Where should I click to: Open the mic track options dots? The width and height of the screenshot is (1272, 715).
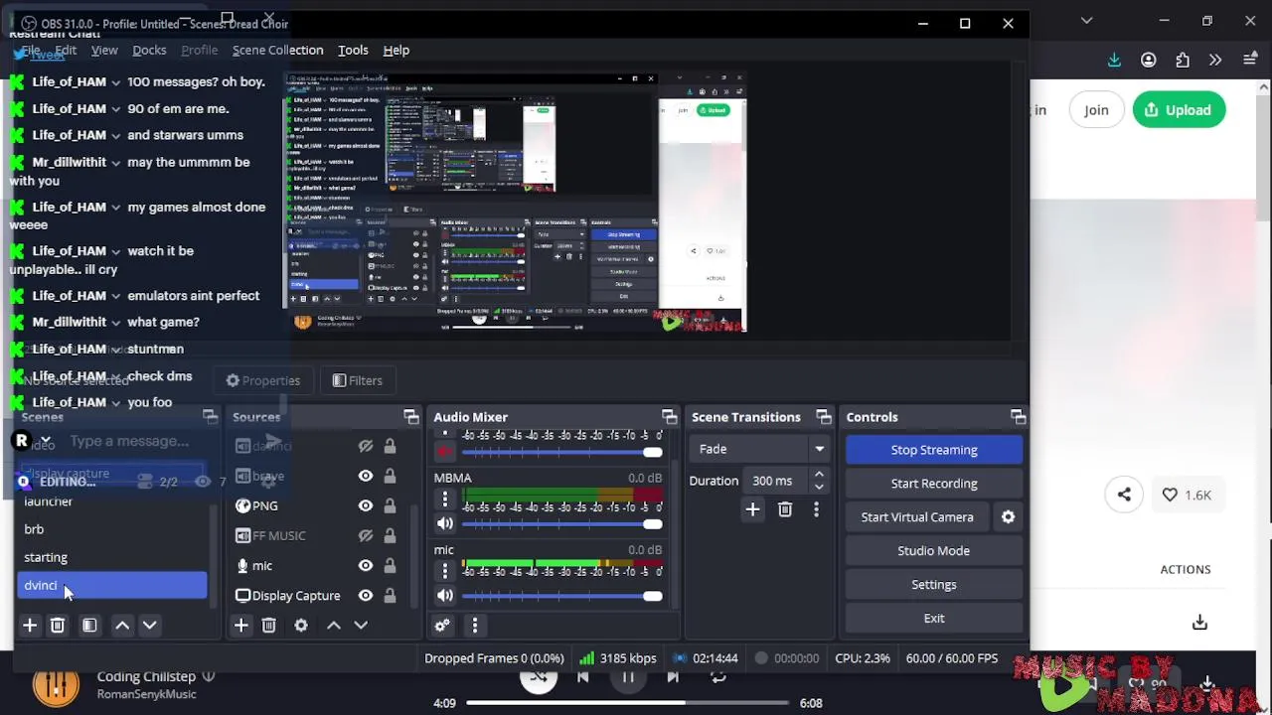pos(445,570)
